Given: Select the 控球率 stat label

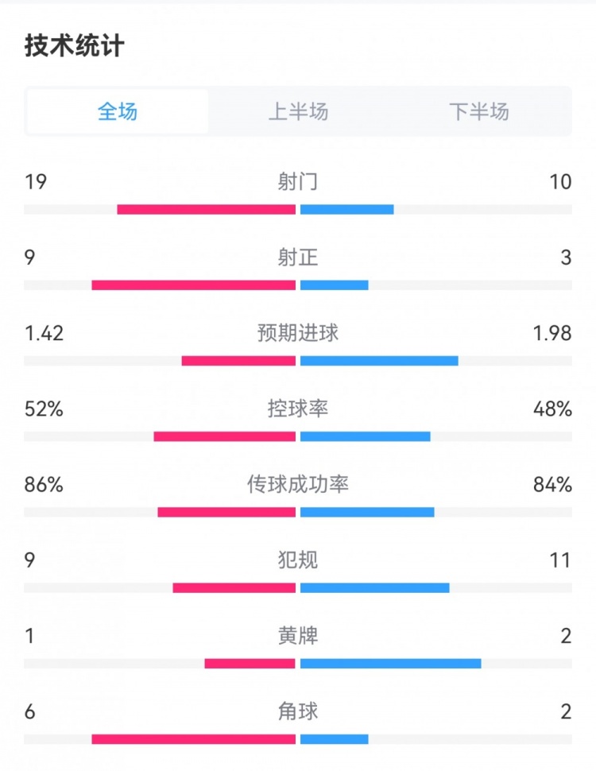Looking at the screenshot, I should coord(298,409).
